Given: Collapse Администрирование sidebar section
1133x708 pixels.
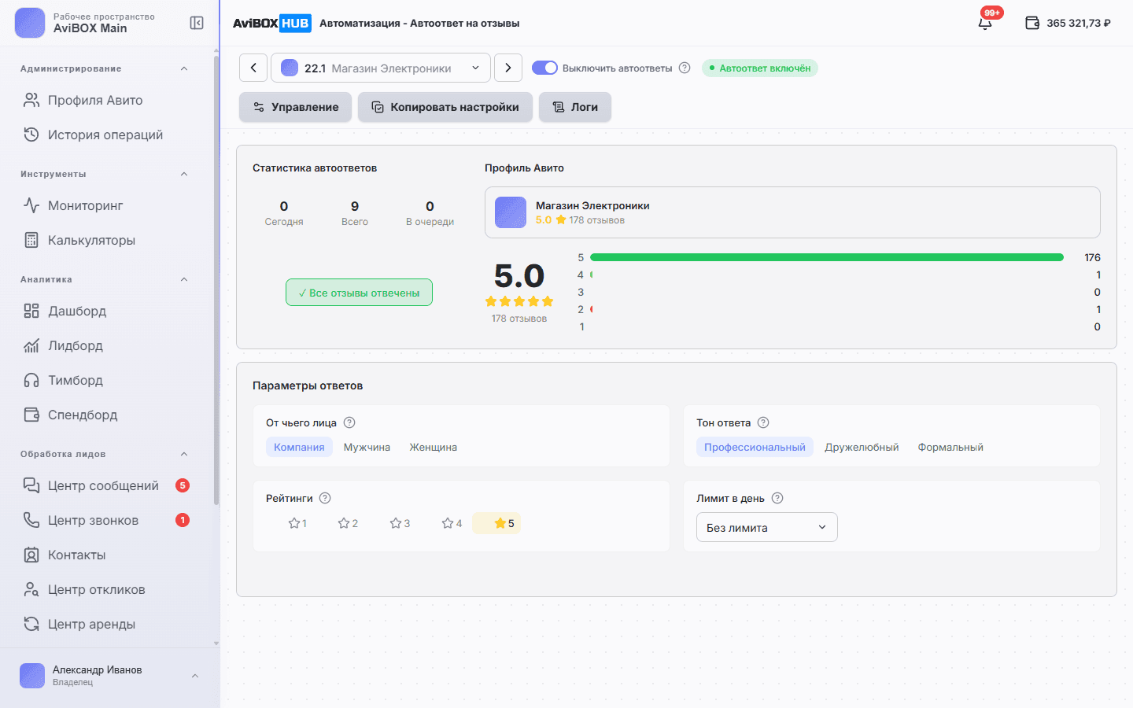Looking at the screenshot, I should [184, 68].
